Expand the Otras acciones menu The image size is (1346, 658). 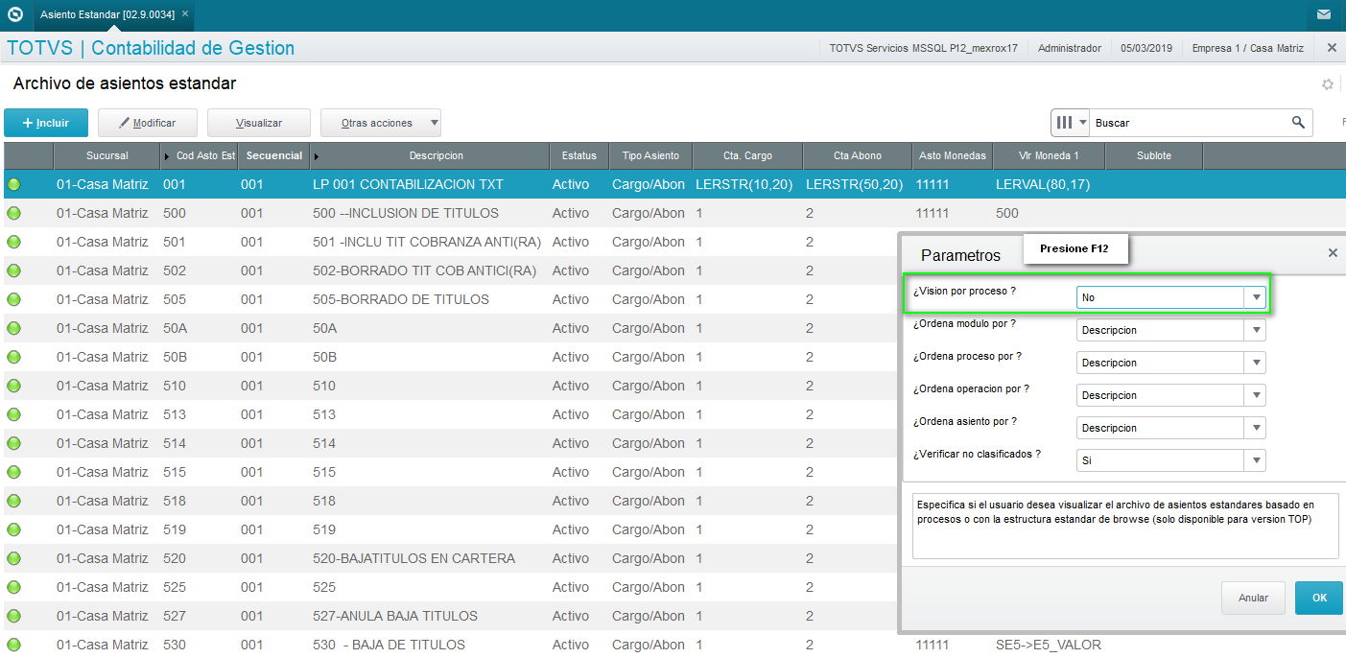pyautogui.click(x=381, y=123)
